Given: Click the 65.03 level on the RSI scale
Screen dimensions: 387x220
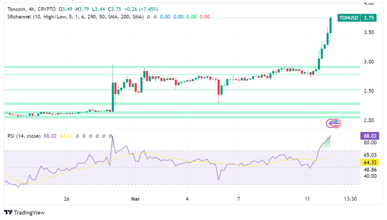Looking at the screenshot, I should pos(368,155).
